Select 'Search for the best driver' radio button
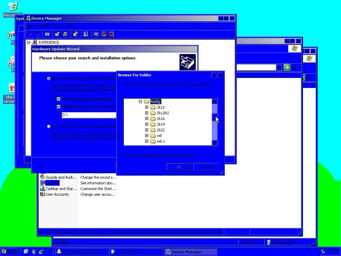This screenshot has width=341, height=256. pos(49,78)
